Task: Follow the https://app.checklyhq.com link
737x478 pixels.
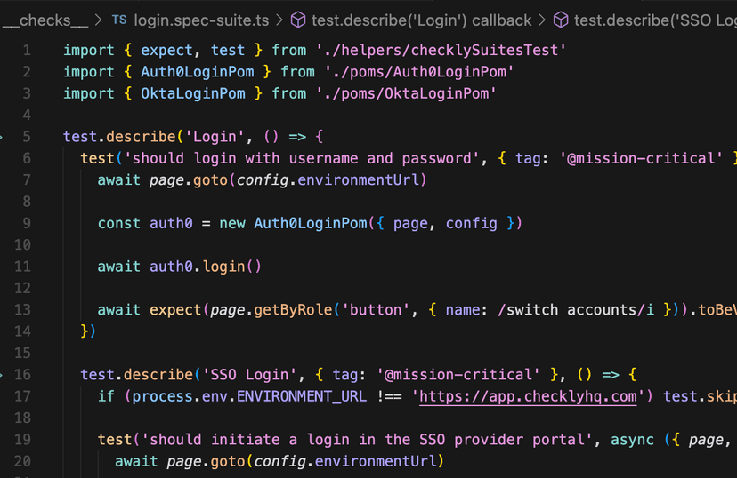Action: 528,396
